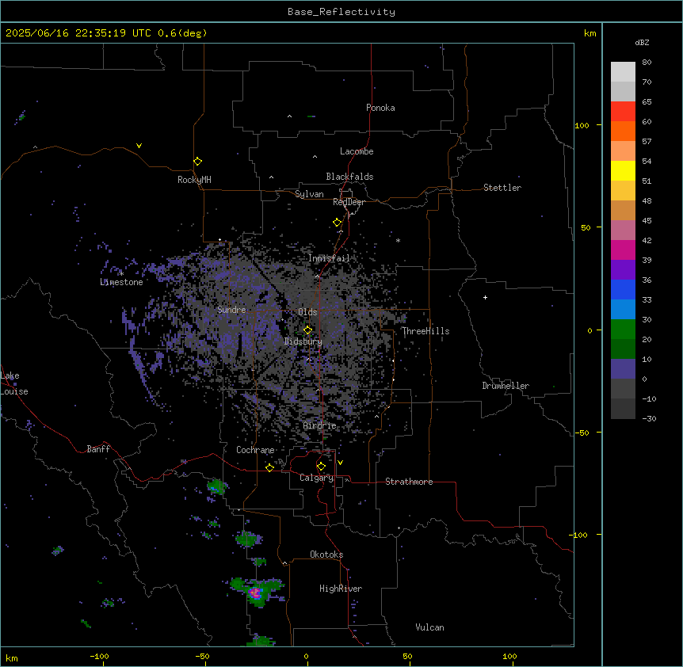This screenshot has width=683, height=667.
Task: Click the RedDeer city label
Action: [x=349, y=202]
